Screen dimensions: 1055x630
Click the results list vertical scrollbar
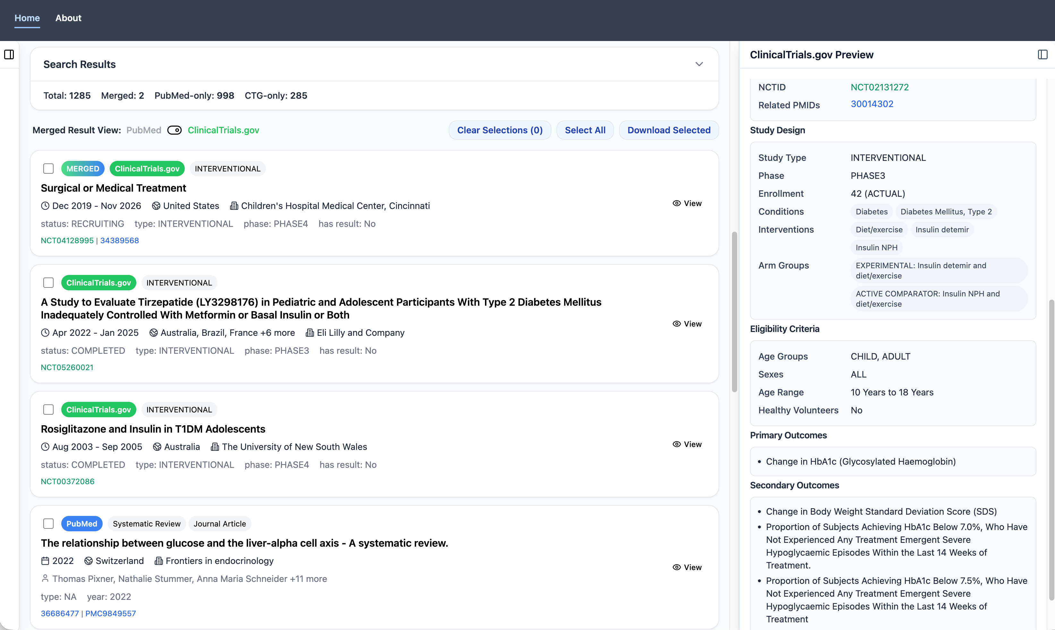tap(734, 312)
